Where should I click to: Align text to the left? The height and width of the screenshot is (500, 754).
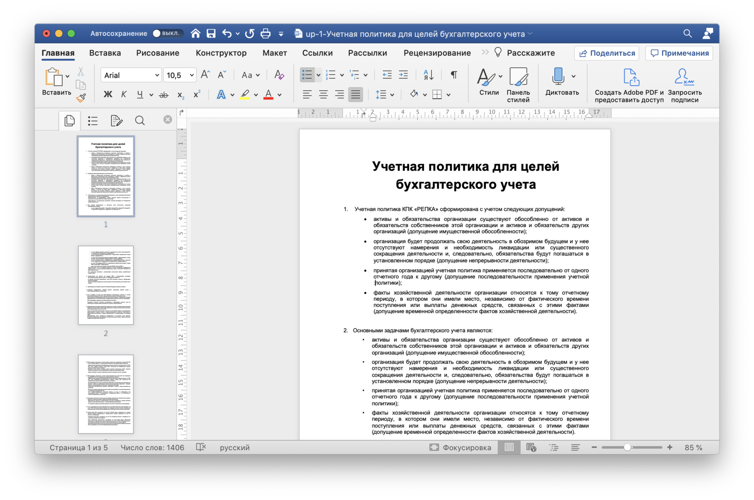pos(307,94)
